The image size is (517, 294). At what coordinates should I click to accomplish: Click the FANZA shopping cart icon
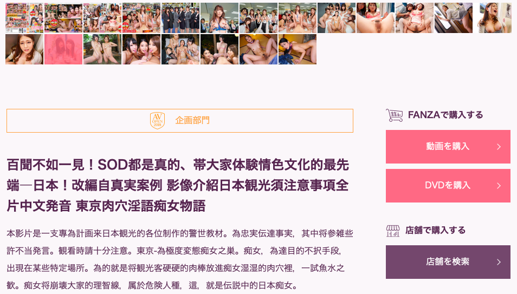pos(395,115)
